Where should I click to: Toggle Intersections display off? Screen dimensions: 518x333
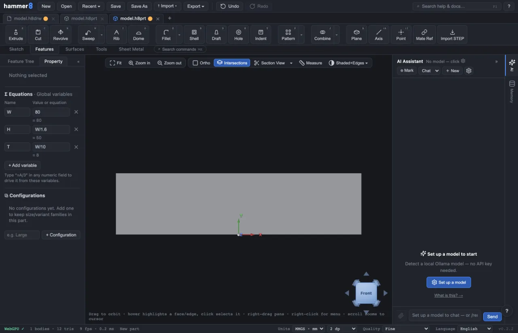(232, 63)
